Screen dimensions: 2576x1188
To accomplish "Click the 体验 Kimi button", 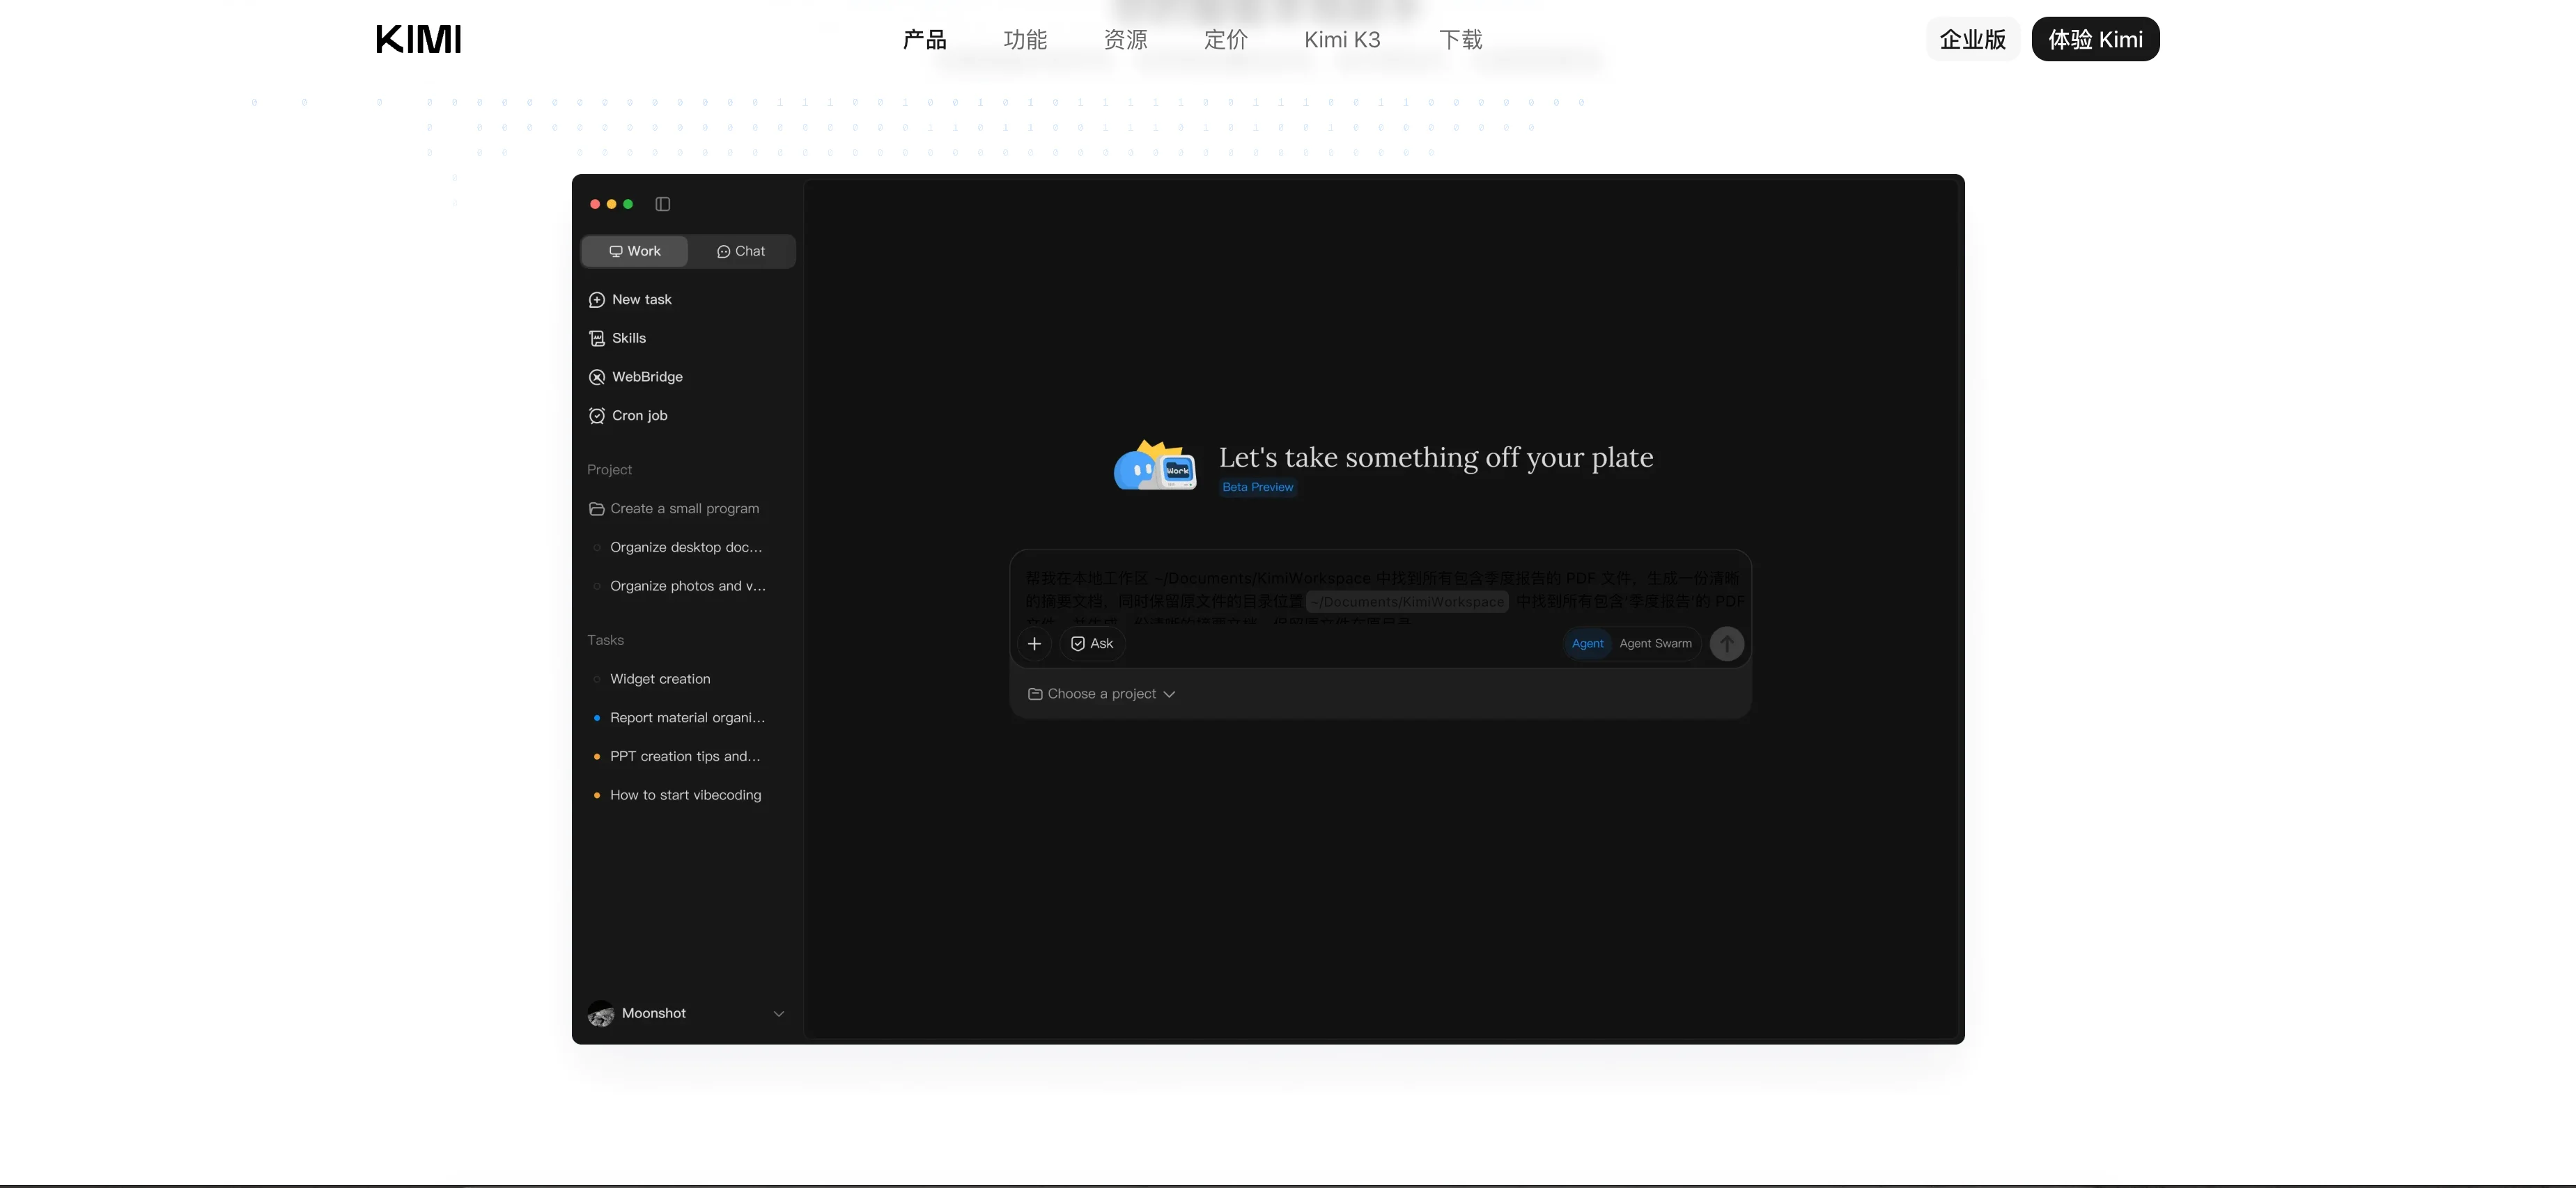I will tap(2095, 39).
